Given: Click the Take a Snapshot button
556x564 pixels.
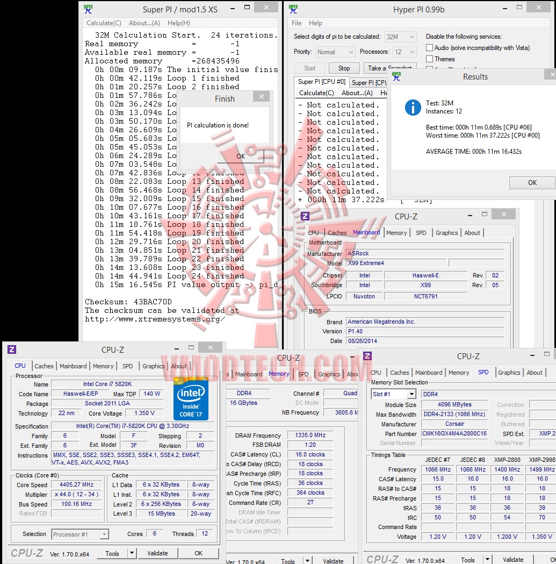Looking at the screenshot, I should (x=391, y=67).
